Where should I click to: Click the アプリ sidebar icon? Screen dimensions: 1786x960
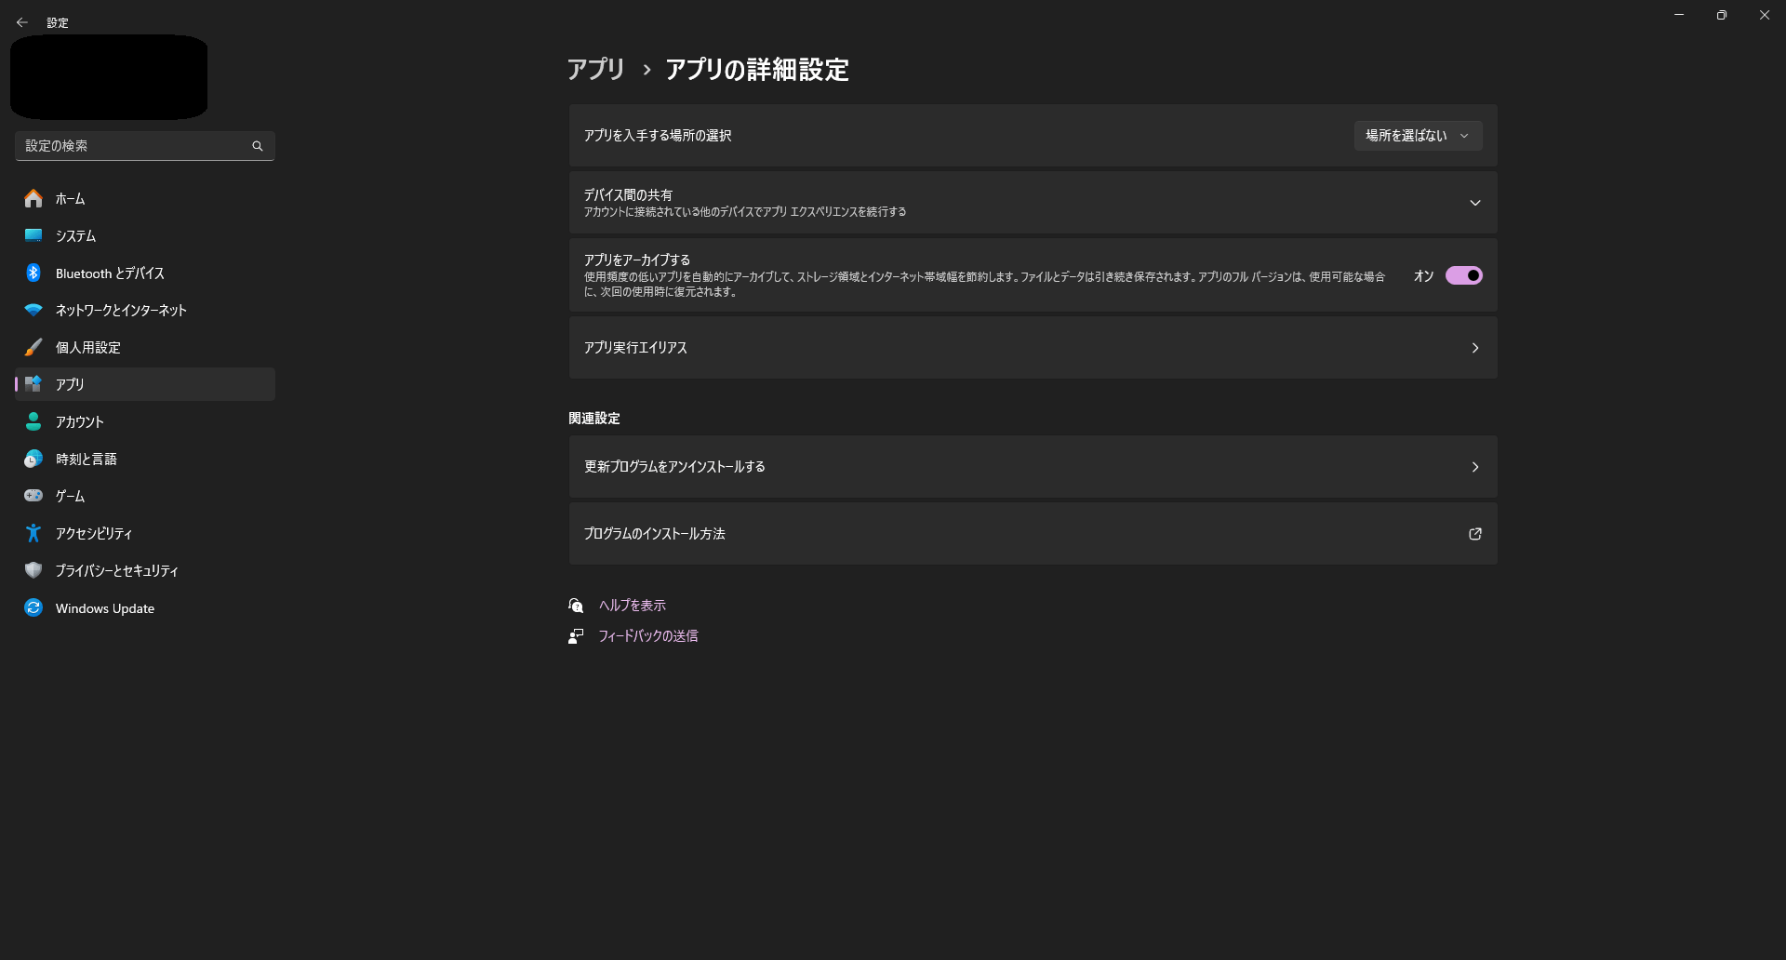[x=33, y=384]
